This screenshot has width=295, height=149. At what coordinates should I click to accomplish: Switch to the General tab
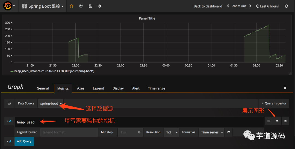pos(43,88)
